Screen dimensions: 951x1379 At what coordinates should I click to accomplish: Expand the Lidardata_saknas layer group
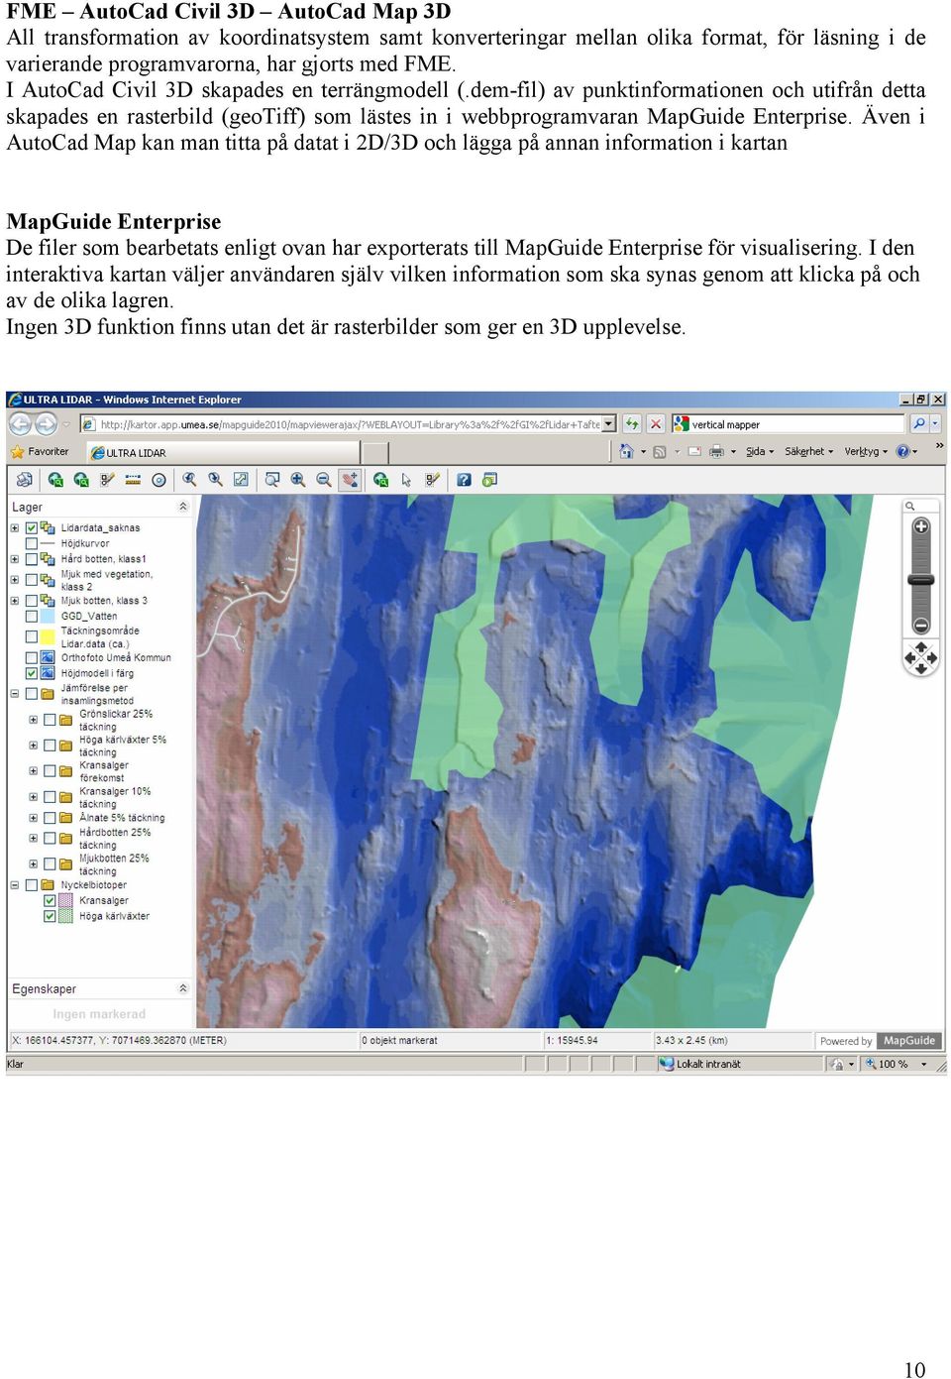pyautogui.click(x=15, y=528)
